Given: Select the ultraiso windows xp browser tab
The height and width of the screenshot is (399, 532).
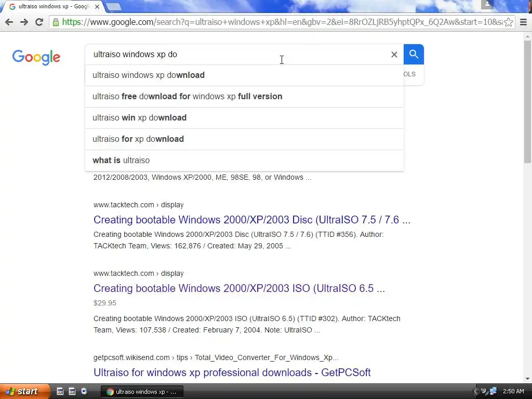Looking at the screenshot, I should click(x=53, y=6).
